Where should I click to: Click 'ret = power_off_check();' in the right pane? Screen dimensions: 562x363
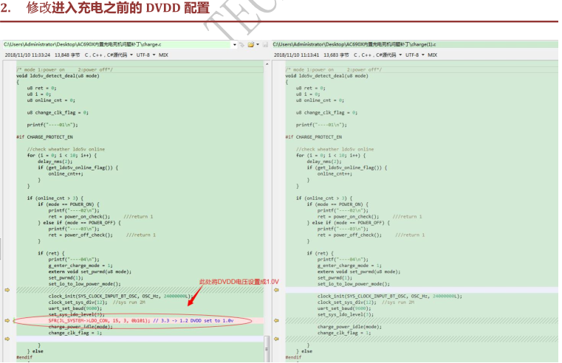(349, 235)
